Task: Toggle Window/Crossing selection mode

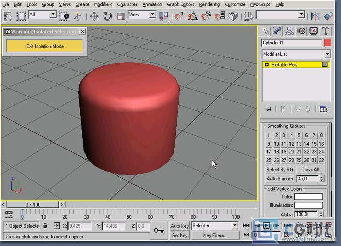Action: 64,16
